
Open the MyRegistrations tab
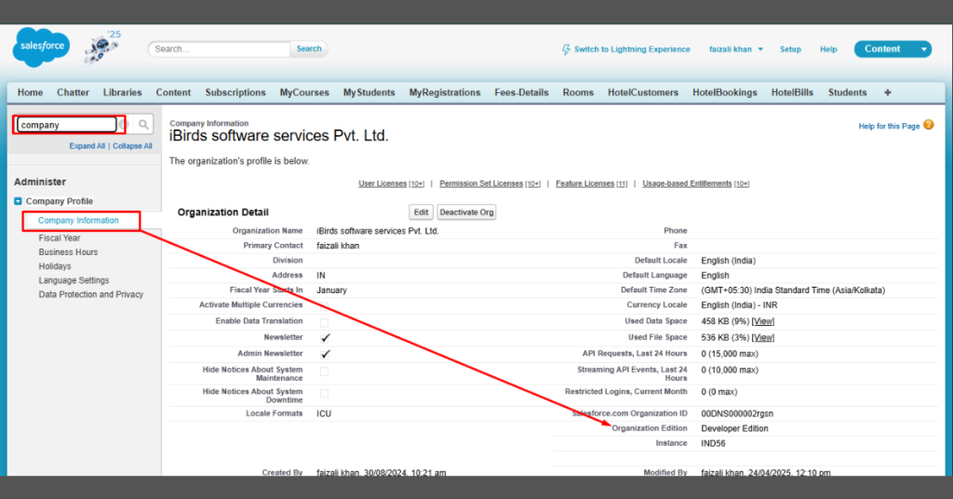click(x=444, y=92)
